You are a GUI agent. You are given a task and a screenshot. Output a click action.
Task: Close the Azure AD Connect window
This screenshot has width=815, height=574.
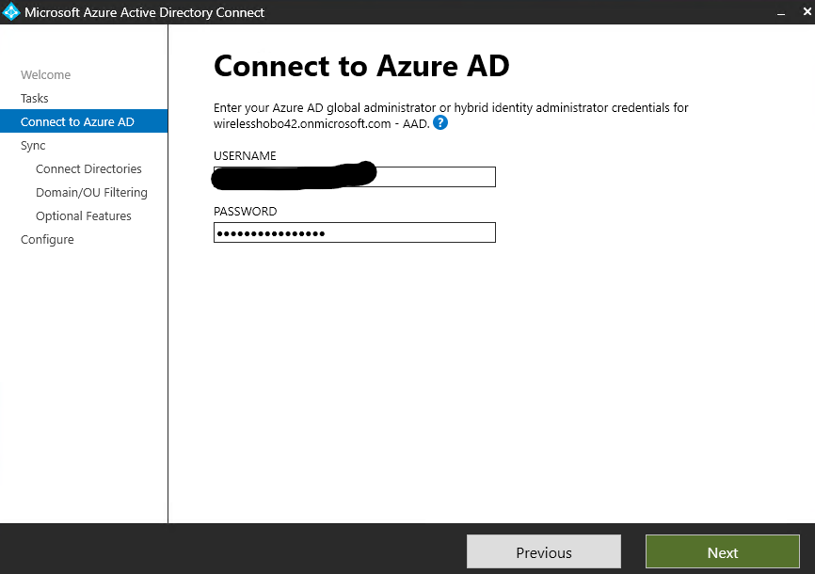click(806, 12)
